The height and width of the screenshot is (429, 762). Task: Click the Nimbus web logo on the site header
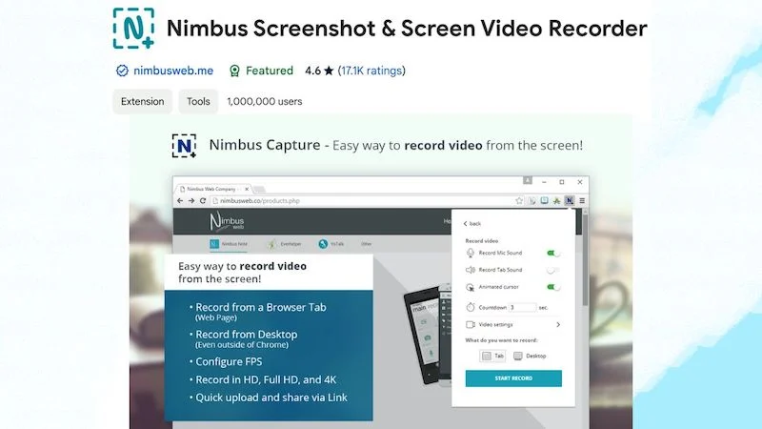(x=227, y=221)
